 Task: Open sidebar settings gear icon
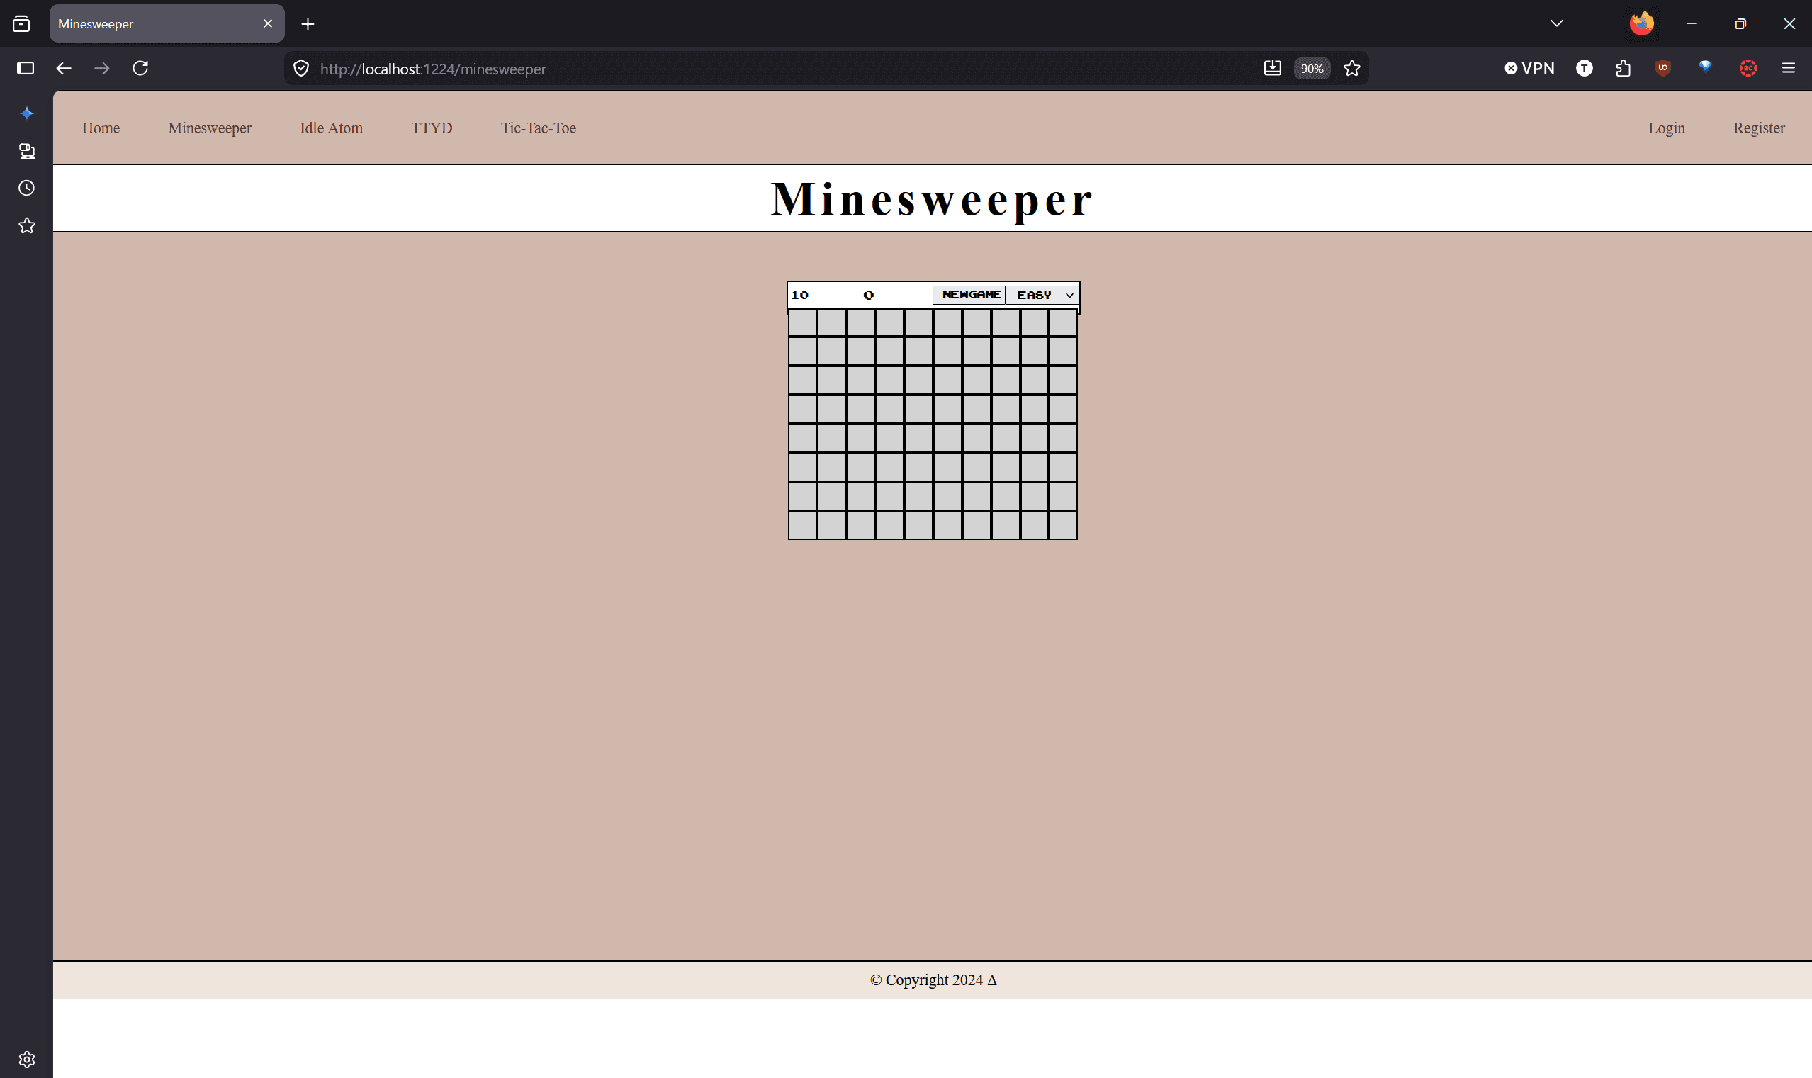[x=27, y=1059]
